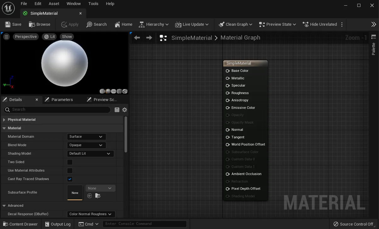Collapse the Material section
The height and width of the screenshot is (229, 379).
pyautogui.click(x=4, y=128)
